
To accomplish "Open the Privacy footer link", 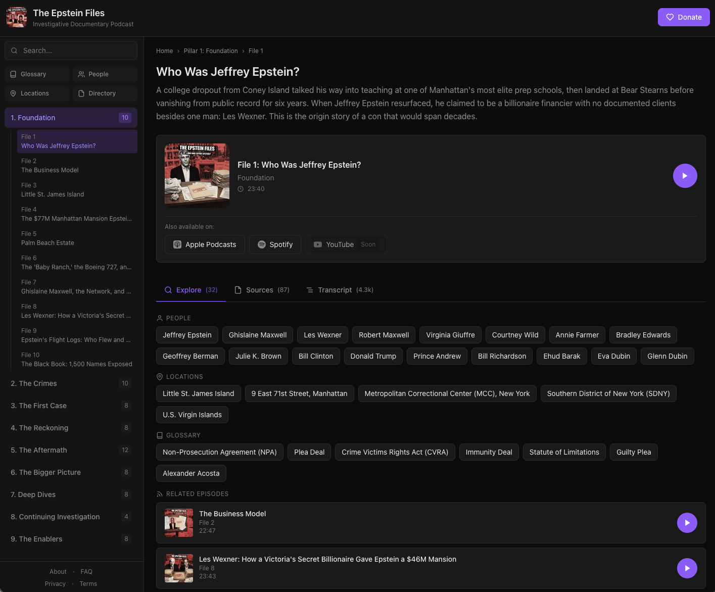I will (55, 584).
